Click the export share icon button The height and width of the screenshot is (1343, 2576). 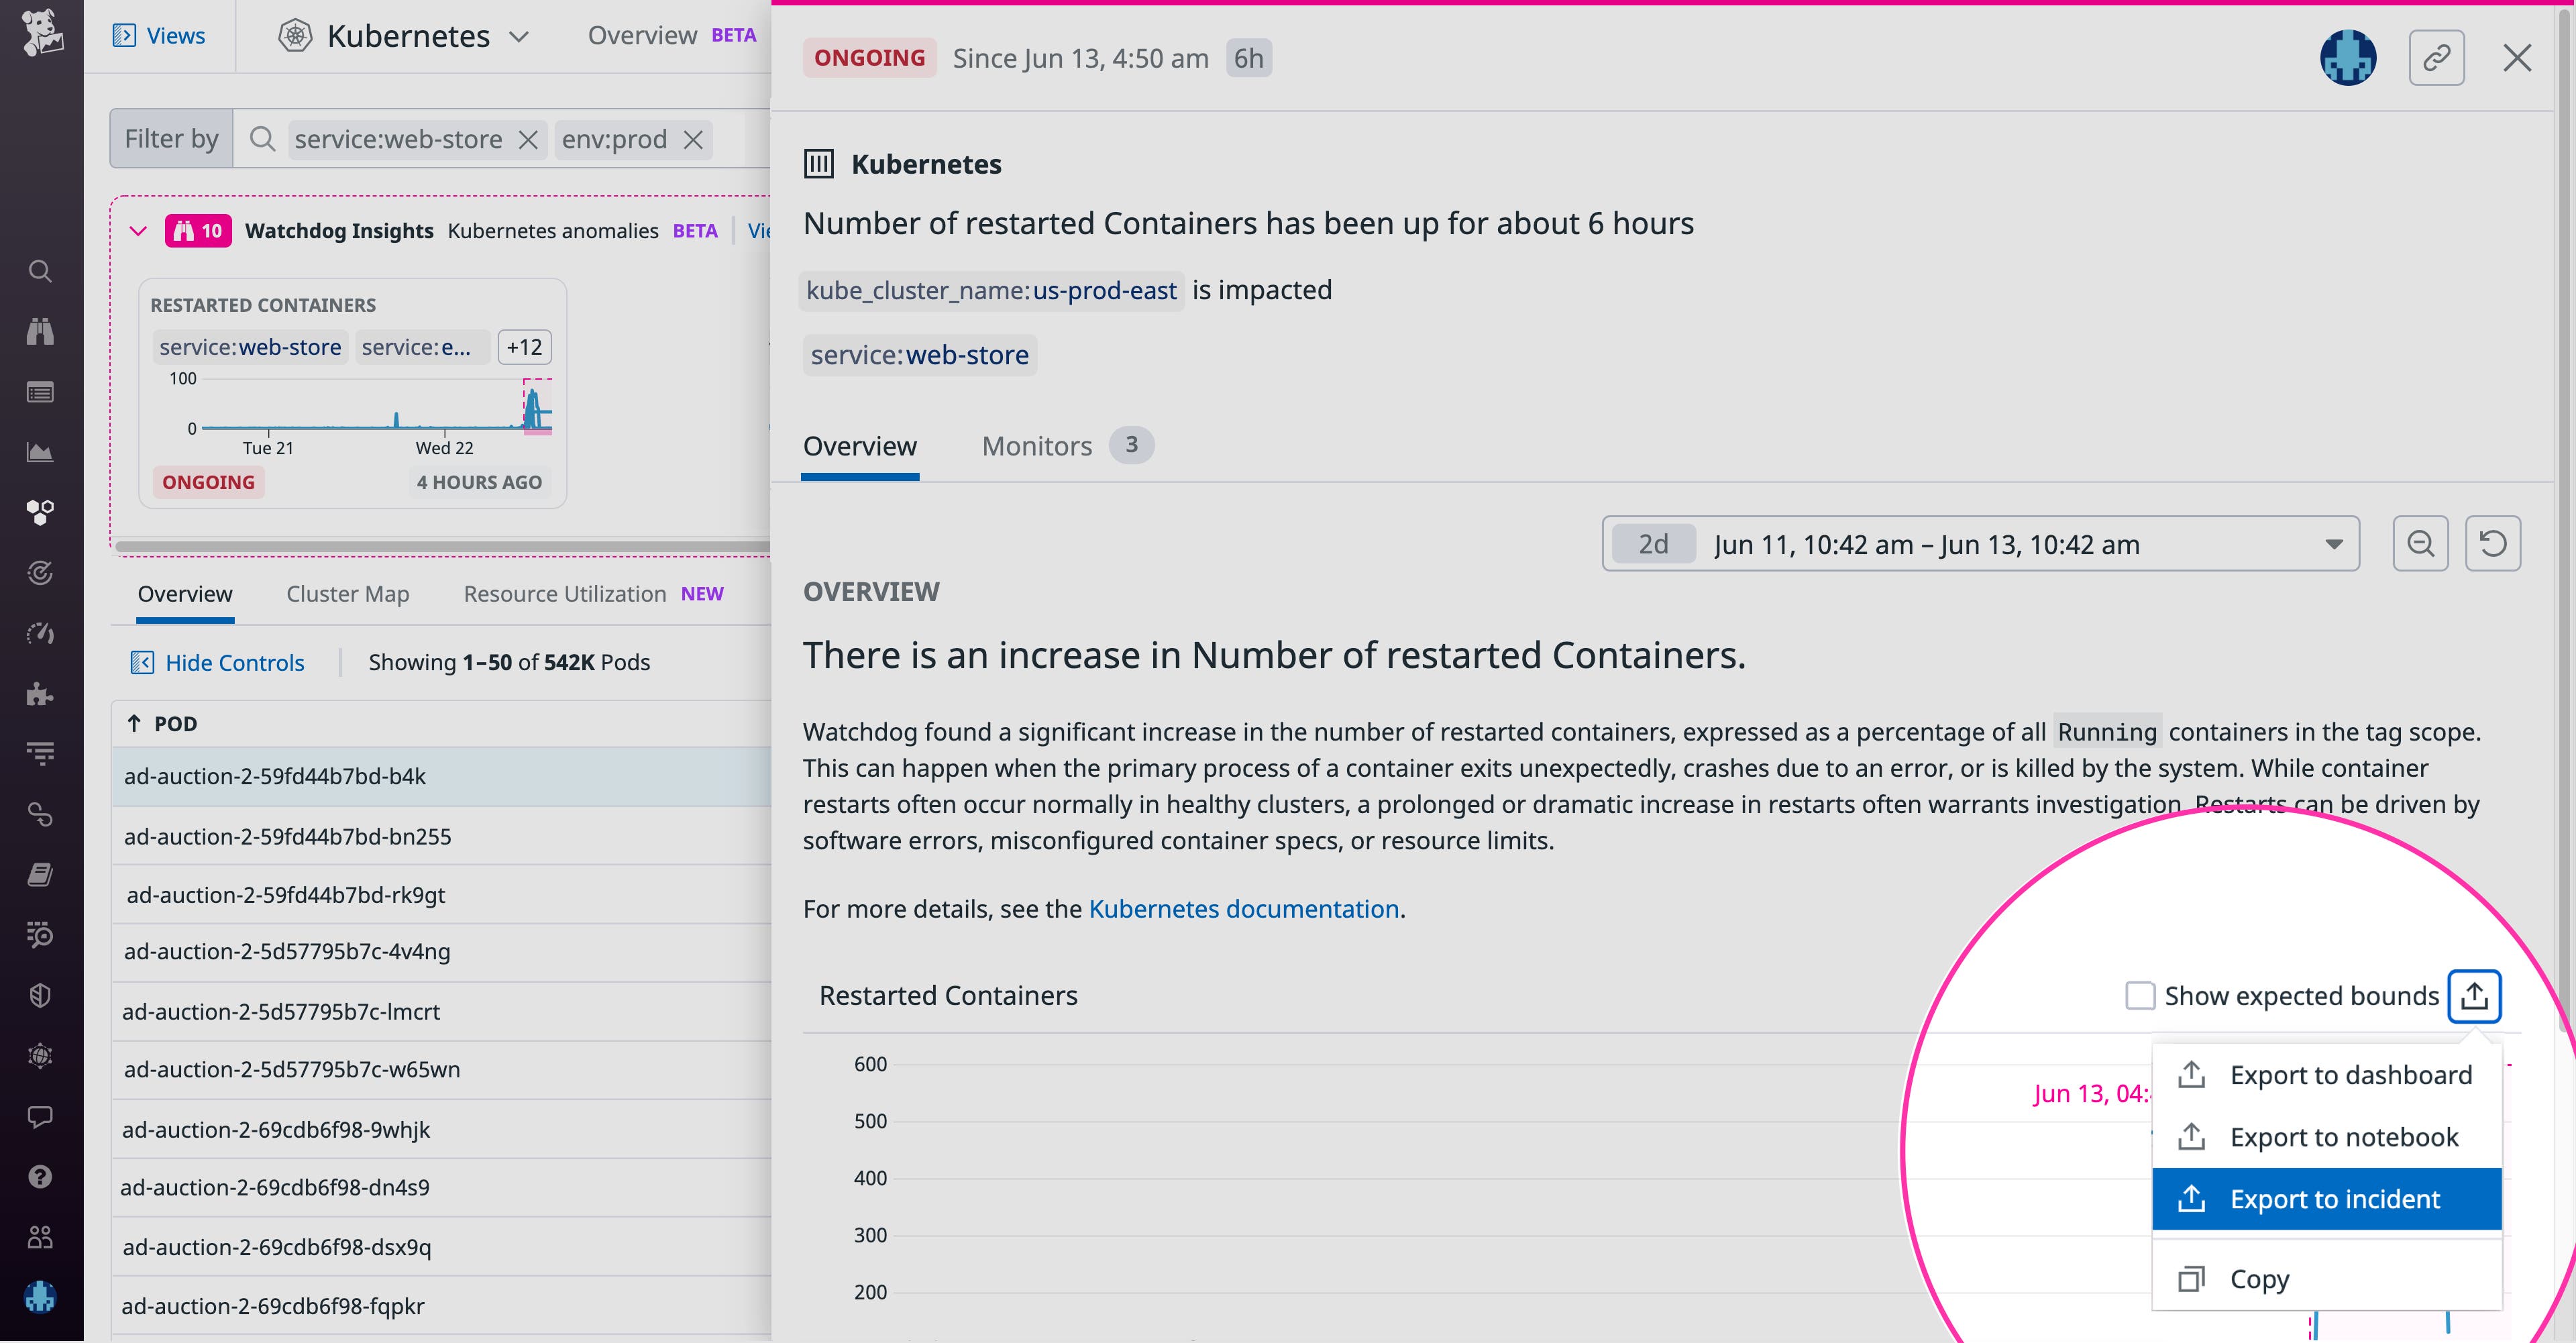point(2474,996)
